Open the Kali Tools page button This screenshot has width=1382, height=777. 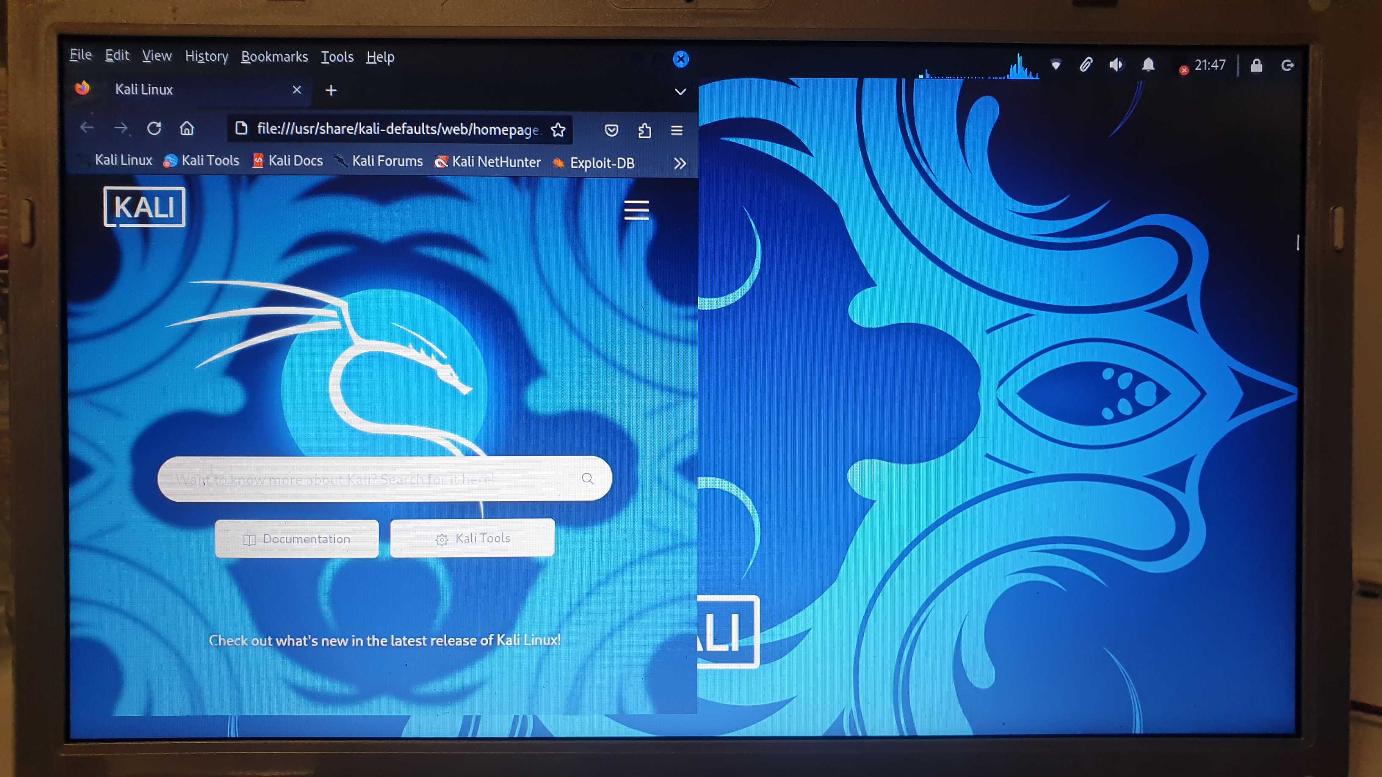472,538
